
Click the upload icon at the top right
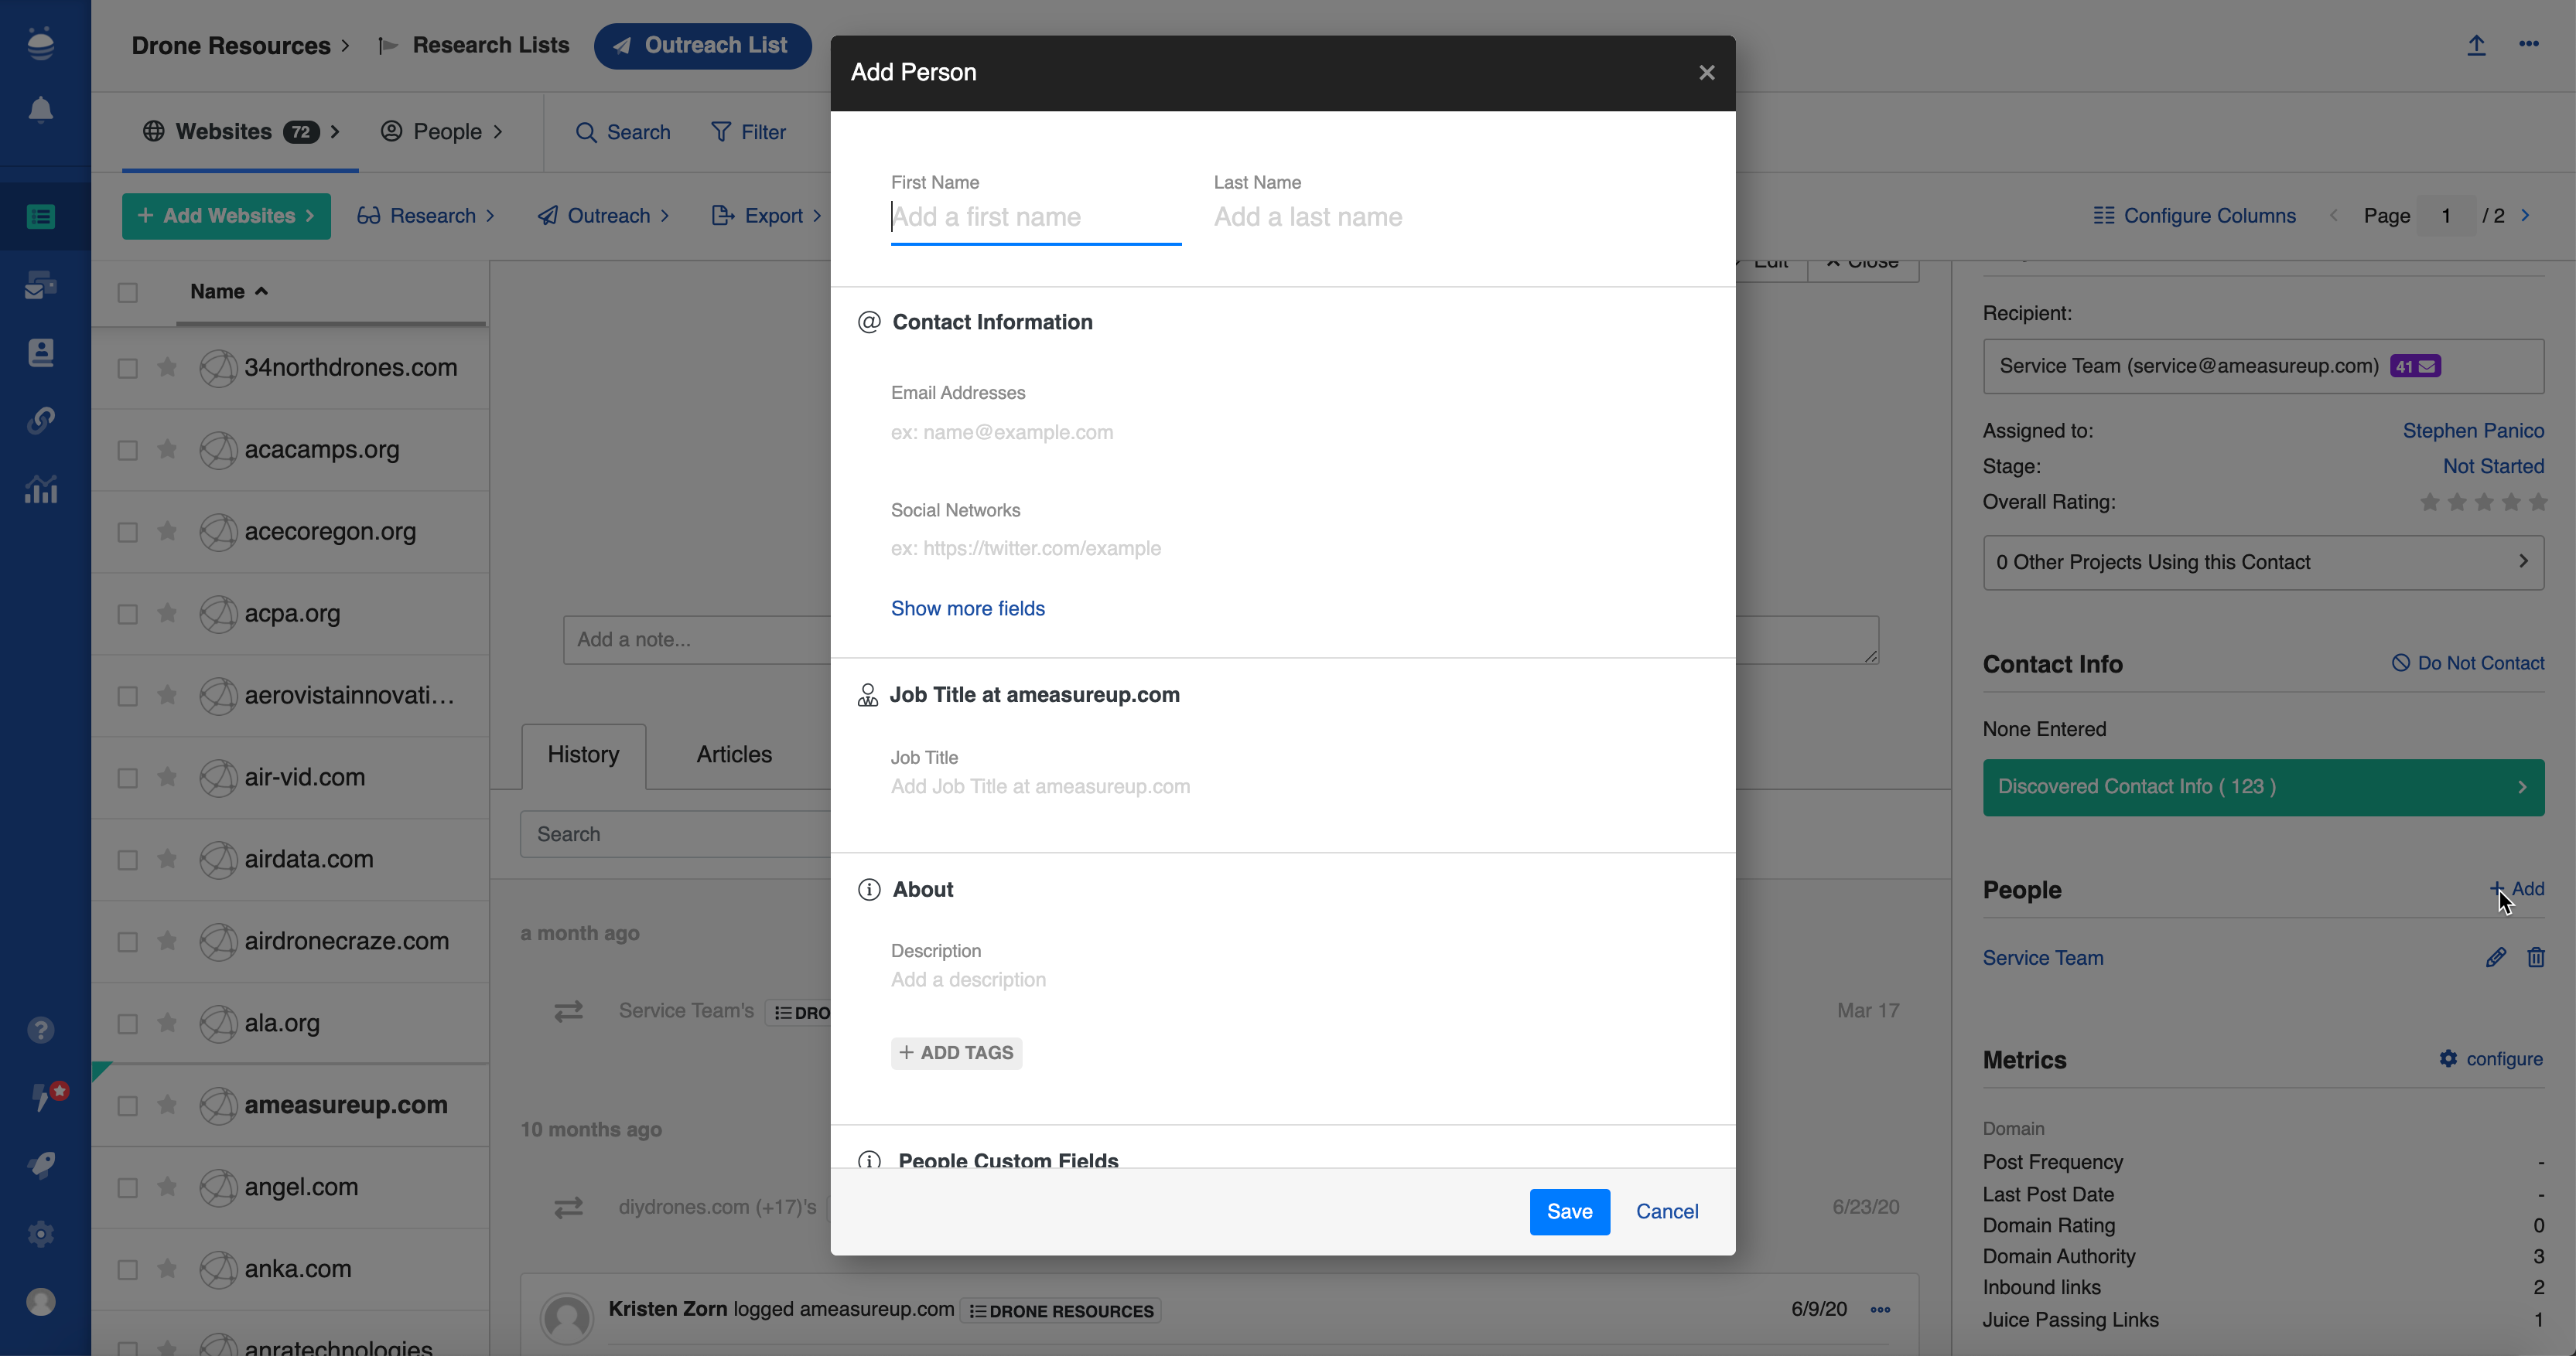(2476, 45)
